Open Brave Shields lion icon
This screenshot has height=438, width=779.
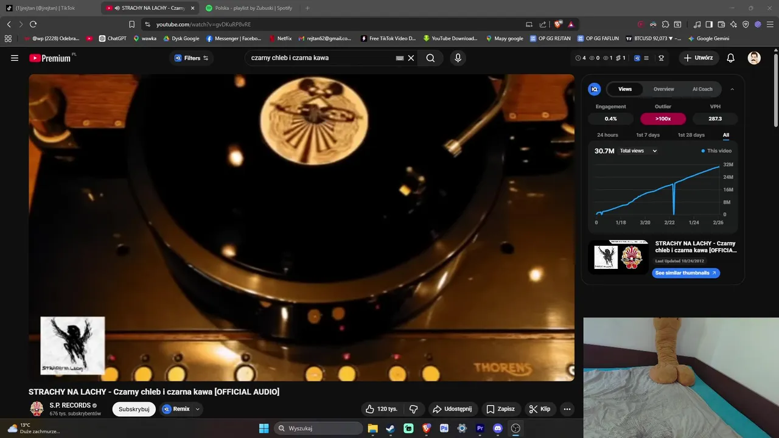558,24
